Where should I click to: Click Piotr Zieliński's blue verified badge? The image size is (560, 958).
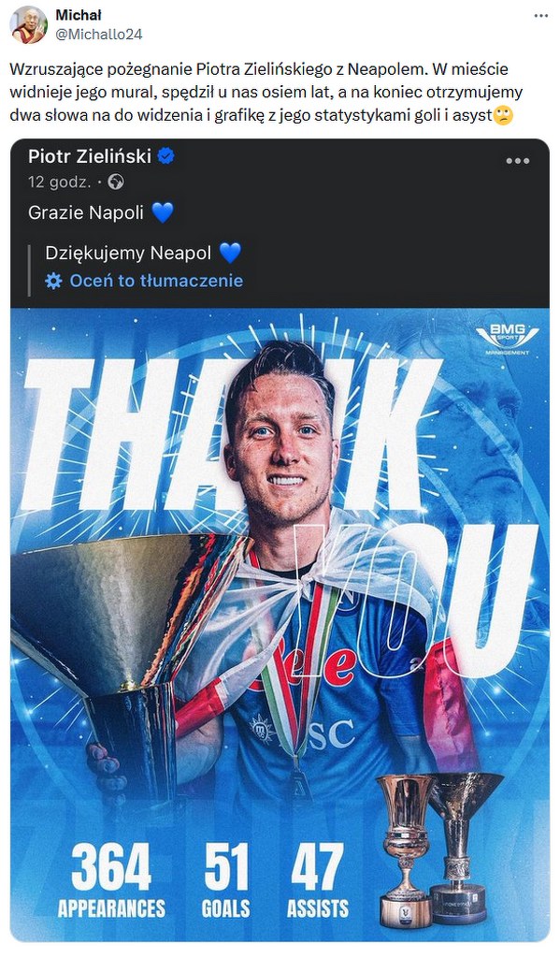[166, 156]
